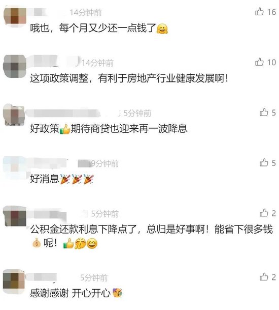Open avatar of first commenter
The height and width of the screenshot is (310, 279).
click(15, 17)
